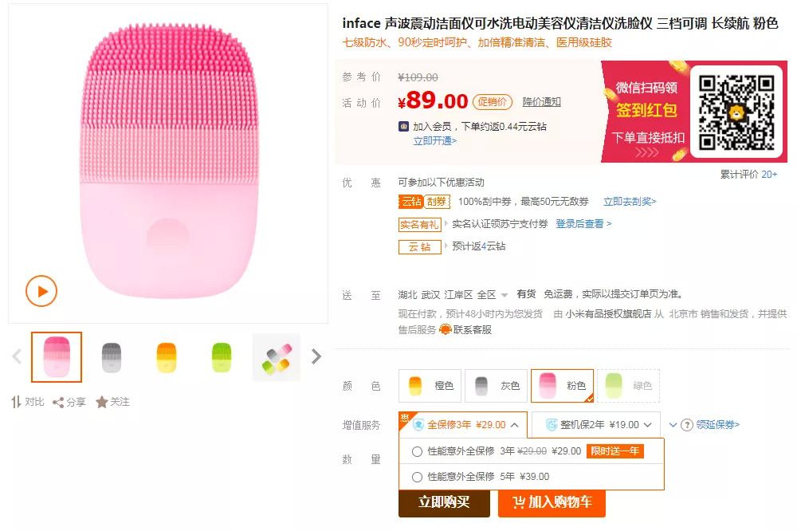Open the 立即去刮奖 link
Image resolution: width=797 pixels, height=531 pixels.
(x=630, y=202)
